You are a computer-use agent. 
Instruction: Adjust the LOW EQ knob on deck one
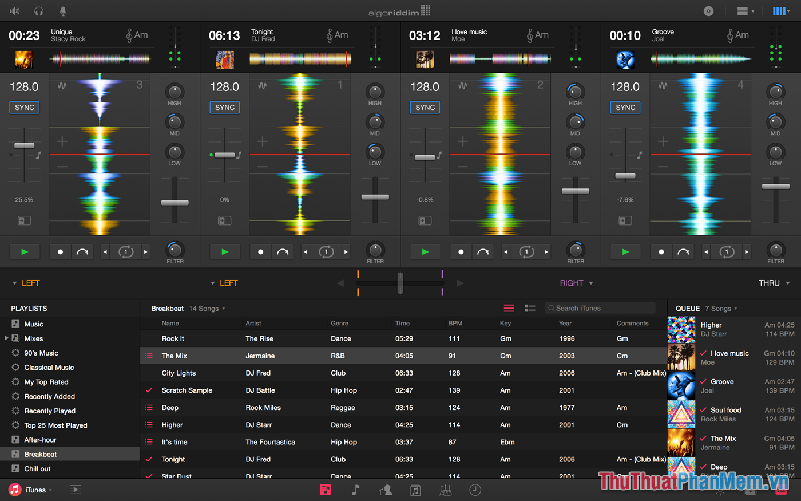pos(175,153)
